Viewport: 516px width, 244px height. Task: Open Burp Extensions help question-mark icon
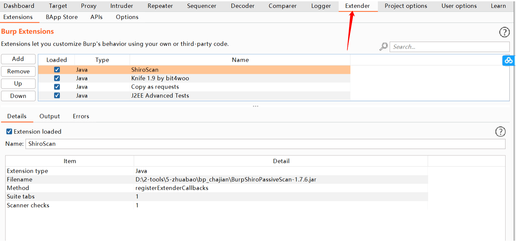click(x=504, y=32)
